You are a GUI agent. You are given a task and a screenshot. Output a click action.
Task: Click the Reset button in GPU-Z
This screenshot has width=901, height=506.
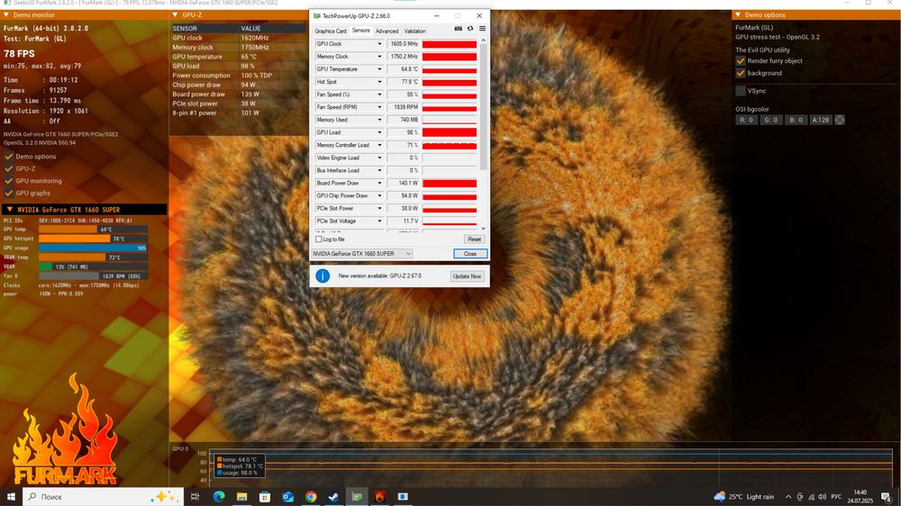click(x=474, y=239)
